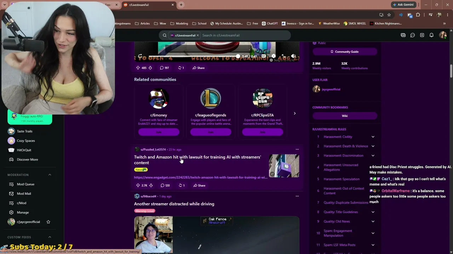Screen dimensions: 453x254
Task: Create a new post with plus icon
Action: pos(422,35)
